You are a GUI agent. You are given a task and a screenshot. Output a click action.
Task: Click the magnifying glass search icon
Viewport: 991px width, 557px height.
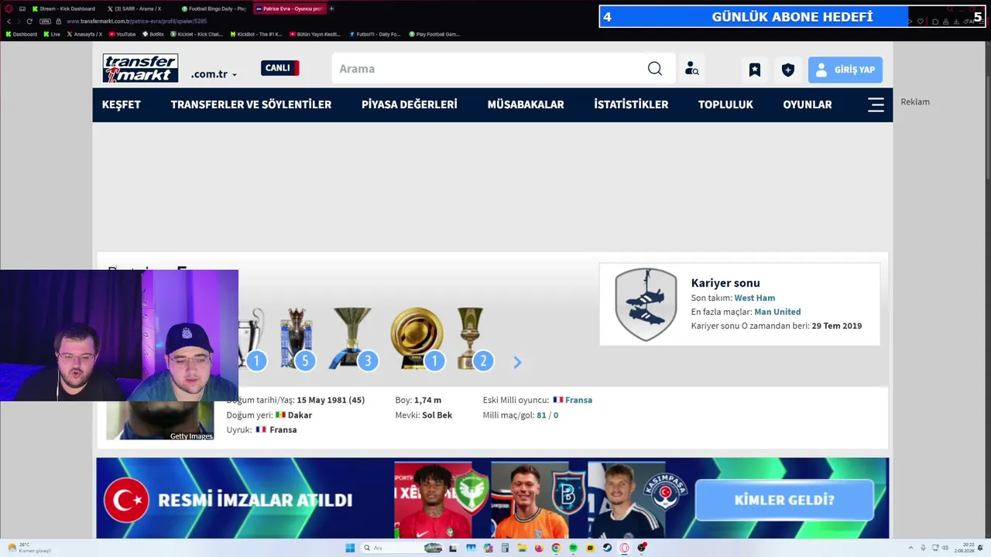point(655,69)
